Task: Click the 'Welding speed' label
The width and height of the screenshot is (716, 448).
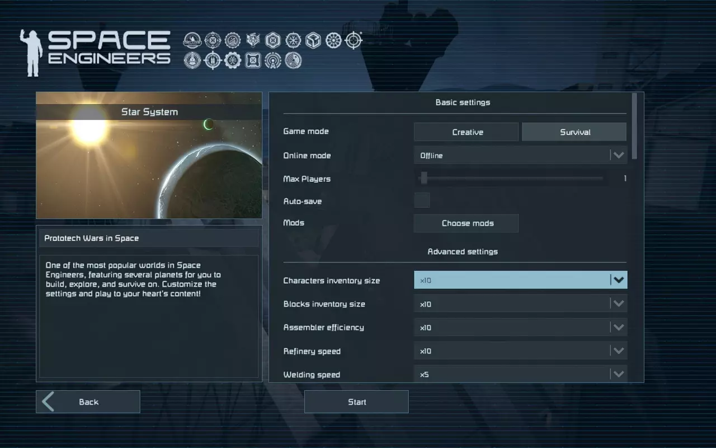Action: click(x=312, y=375)
